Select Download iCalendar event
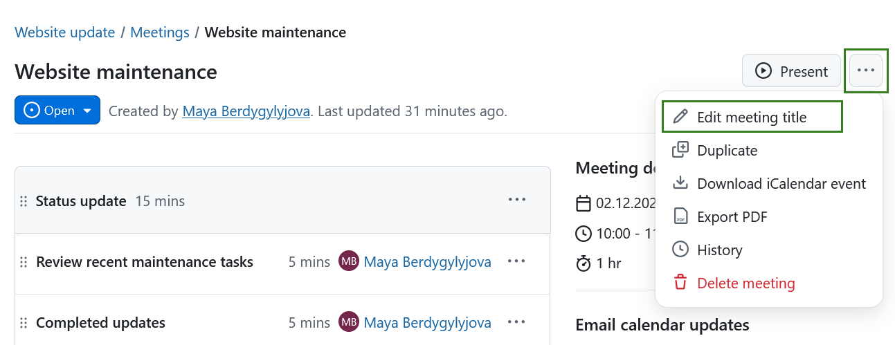The image size is (895, 345). pyautogui.click(x=781, y=183)
